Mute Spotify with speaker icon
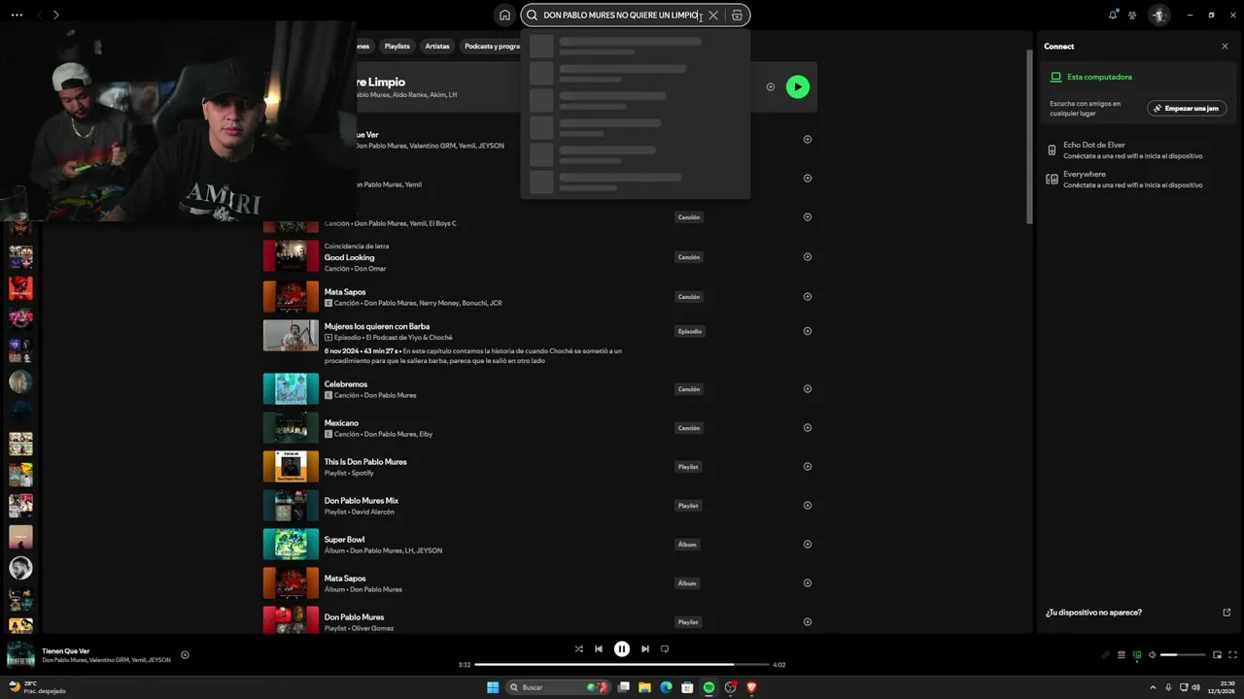The height and width of the screenshot is (699, 1244). tap(1153, 655)
